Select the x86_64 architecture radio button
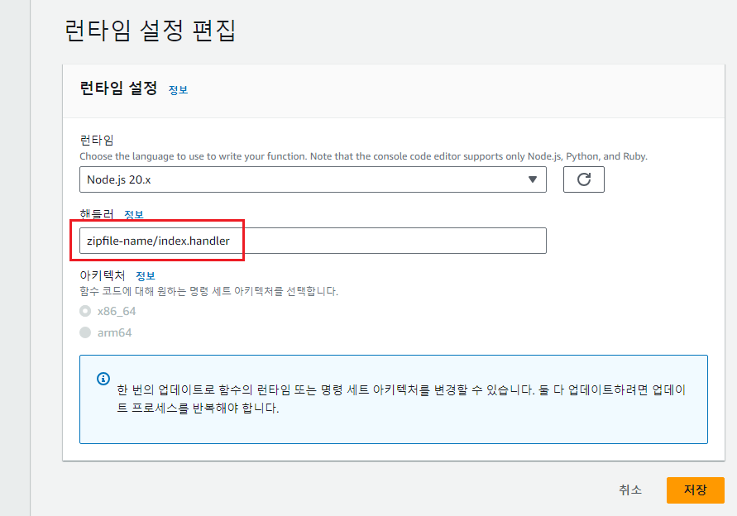 point(85,311)
